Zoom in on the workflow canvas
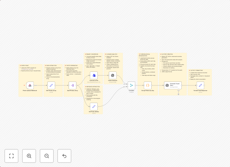 [29, 156]
